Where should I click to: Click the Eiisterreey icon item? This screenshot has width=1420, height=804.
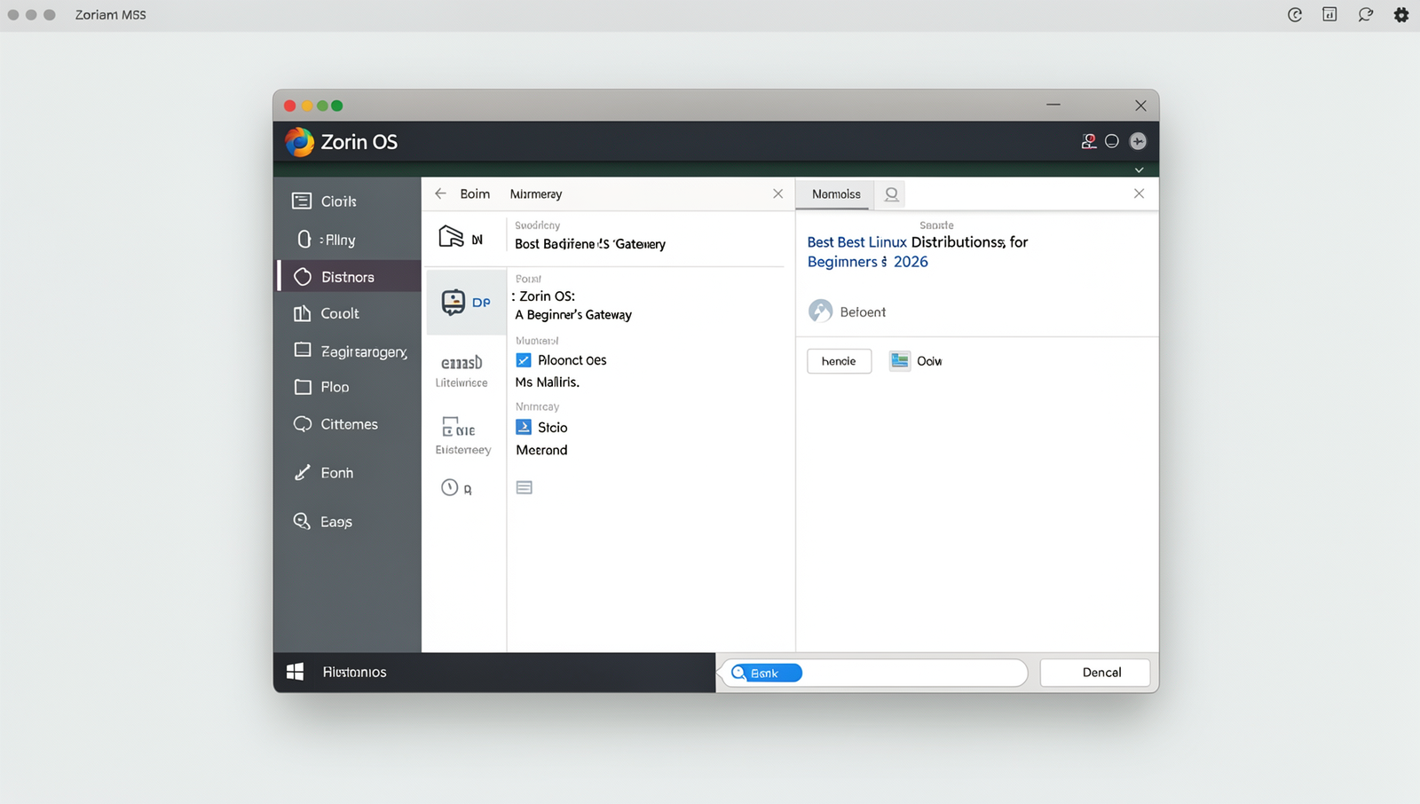coord(462,436)
